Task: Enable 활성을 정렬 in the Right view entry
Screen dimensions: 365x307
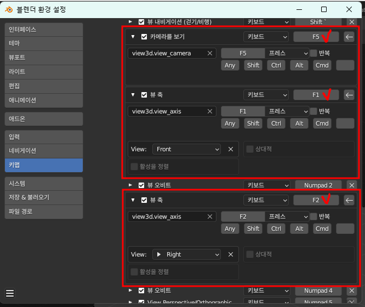Action: coord(134,272)
